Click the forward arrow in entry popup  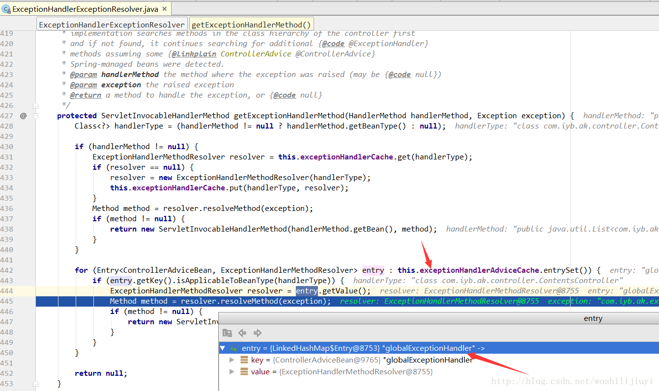pos(258,333)
